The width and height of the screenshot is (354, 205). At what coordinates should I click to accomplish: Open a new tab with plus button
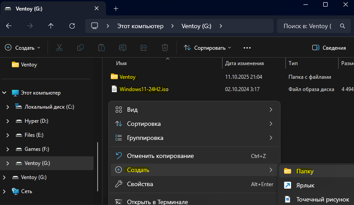coord(116,8)
